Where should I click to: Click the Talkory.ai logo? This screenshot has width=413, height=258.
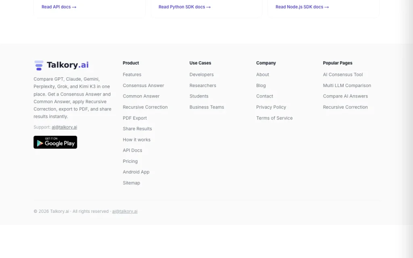(x=61, y=65)
